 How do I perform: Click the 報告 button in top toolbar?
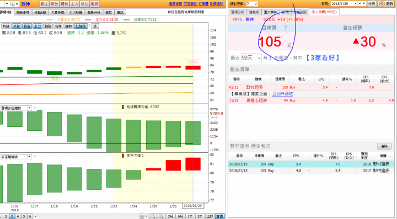pyautogui.click(x=54, y=4)
